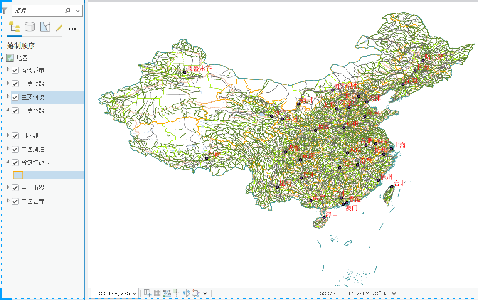Uncheck the 国界线 layer checkbox

(x=15, y=136)
